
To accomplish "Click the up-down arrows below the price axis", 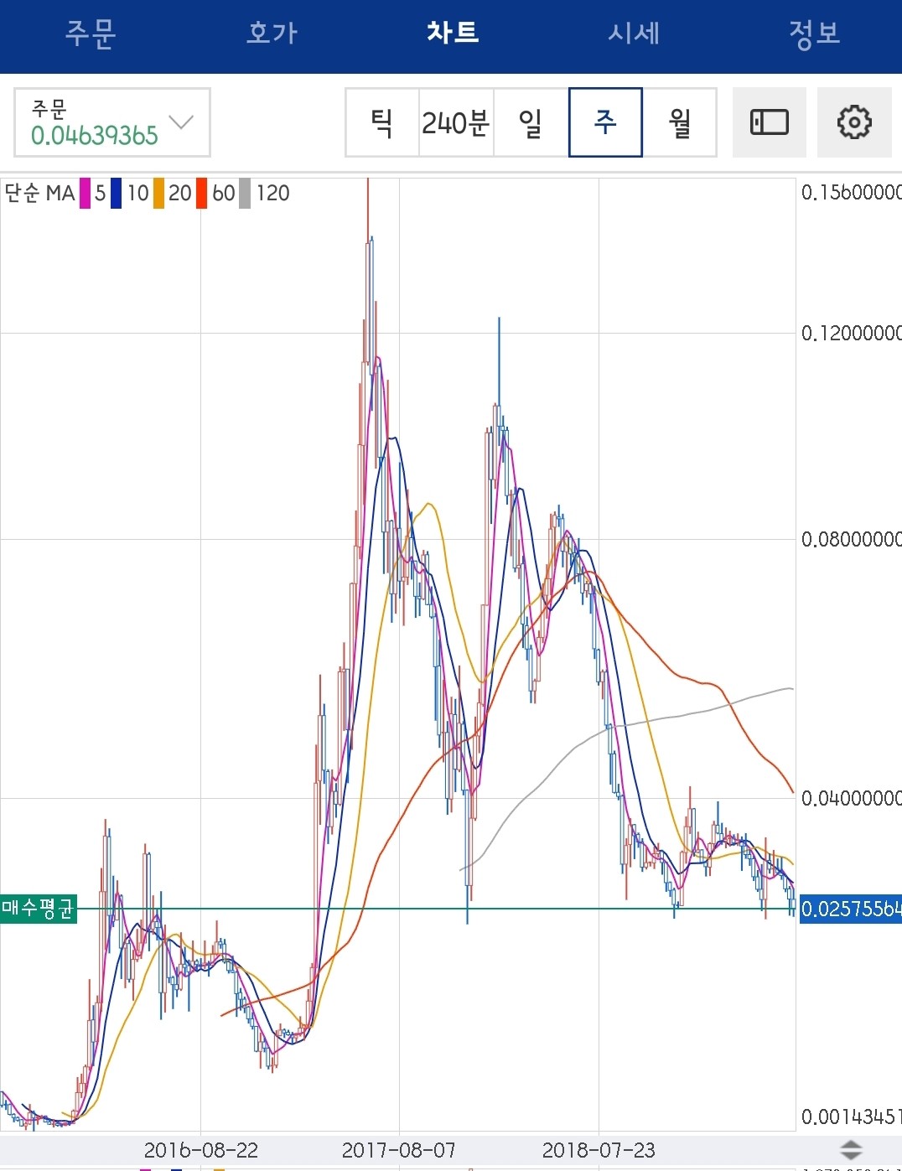I will click(x=851, y=1149).
